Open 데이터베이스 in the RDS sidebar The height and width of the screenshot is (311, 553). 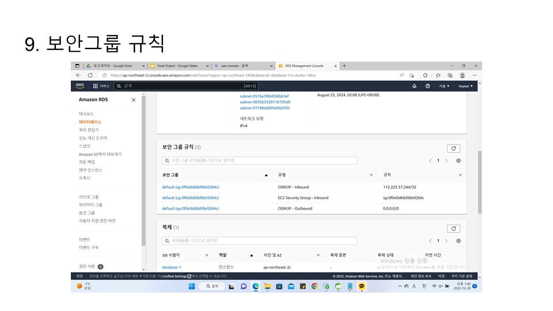[x=90, y=122]
